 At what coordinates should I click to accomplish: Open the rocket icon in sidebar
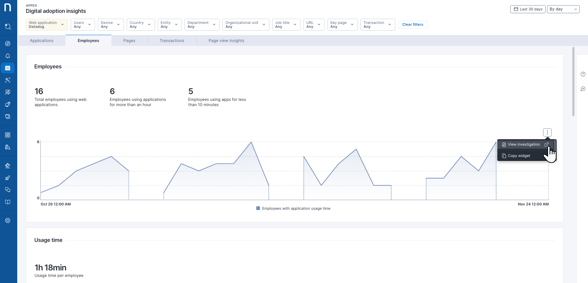click(x=8, y=178)
